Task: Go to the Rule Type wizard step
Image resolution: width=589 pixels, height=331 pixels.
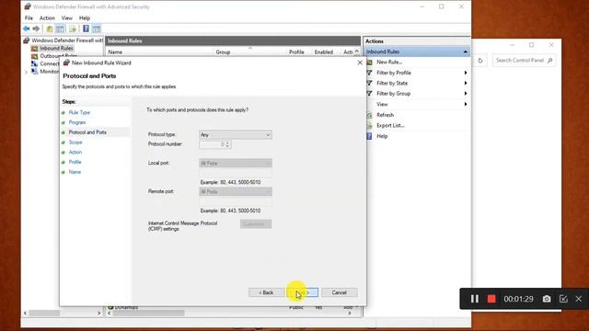Action: 79,112
